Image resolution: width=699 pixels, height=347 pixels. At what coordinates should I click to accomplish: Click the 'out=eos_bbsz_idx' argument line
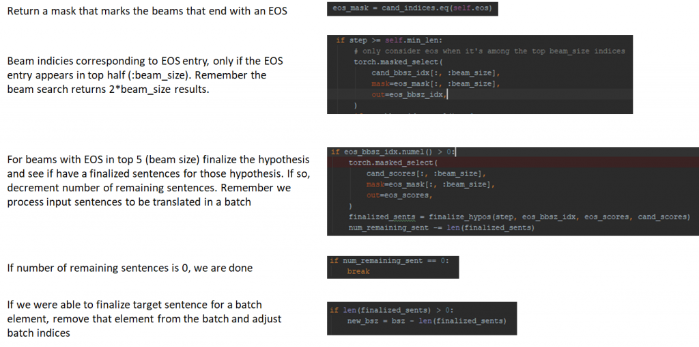[x=409, y=94]
